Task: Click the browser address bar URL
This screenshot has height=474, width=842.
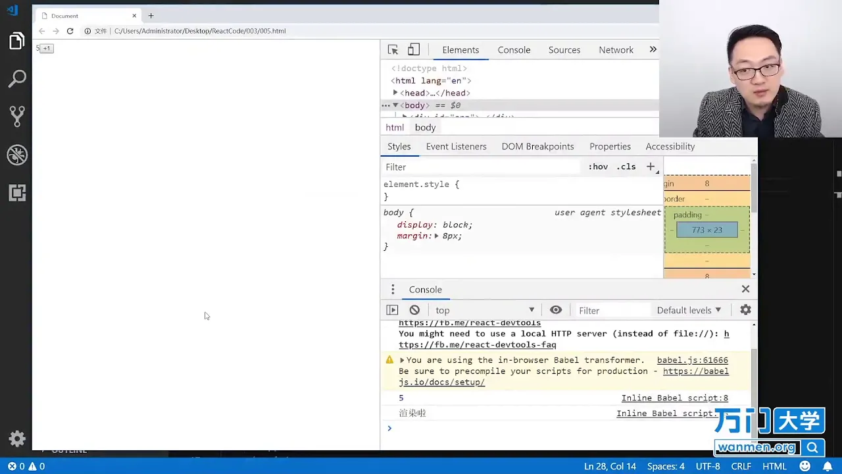Action: [200, 31]
